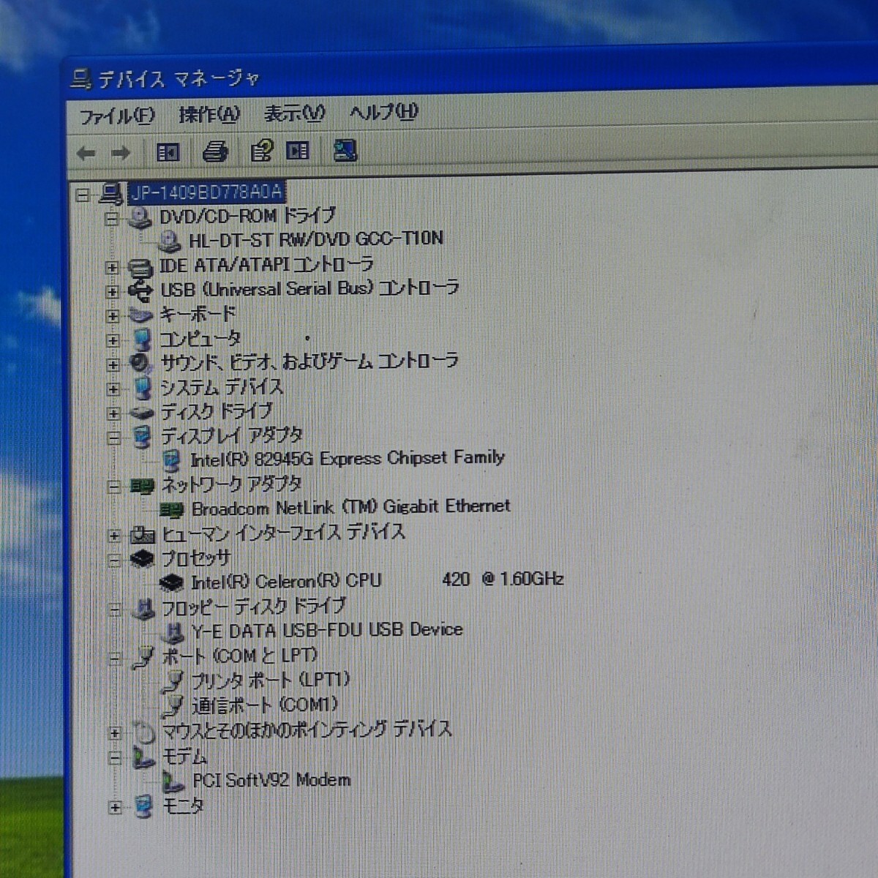Open the ファイル(F) menu
Image resolution: width=878 pixels, height=878 pixels.
[x=117, y=116]
